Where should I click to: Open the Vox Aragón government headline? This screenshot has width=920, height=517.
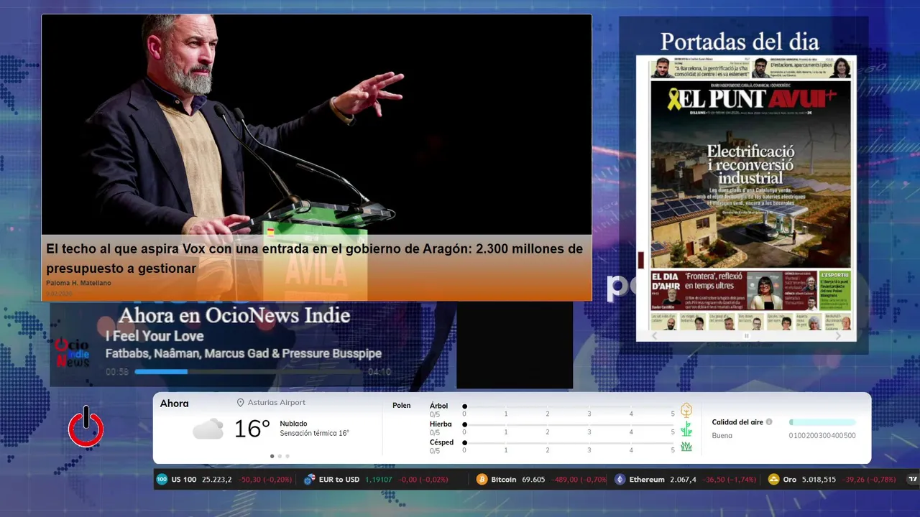pyautogui.click(x=314, y=258)
